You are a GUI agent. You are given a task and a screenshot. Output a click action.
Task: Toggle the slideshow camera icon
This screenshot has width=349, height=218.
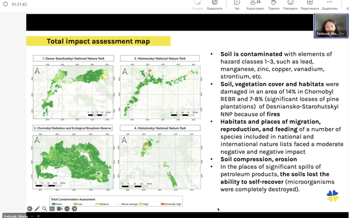(x=59, y=209)
